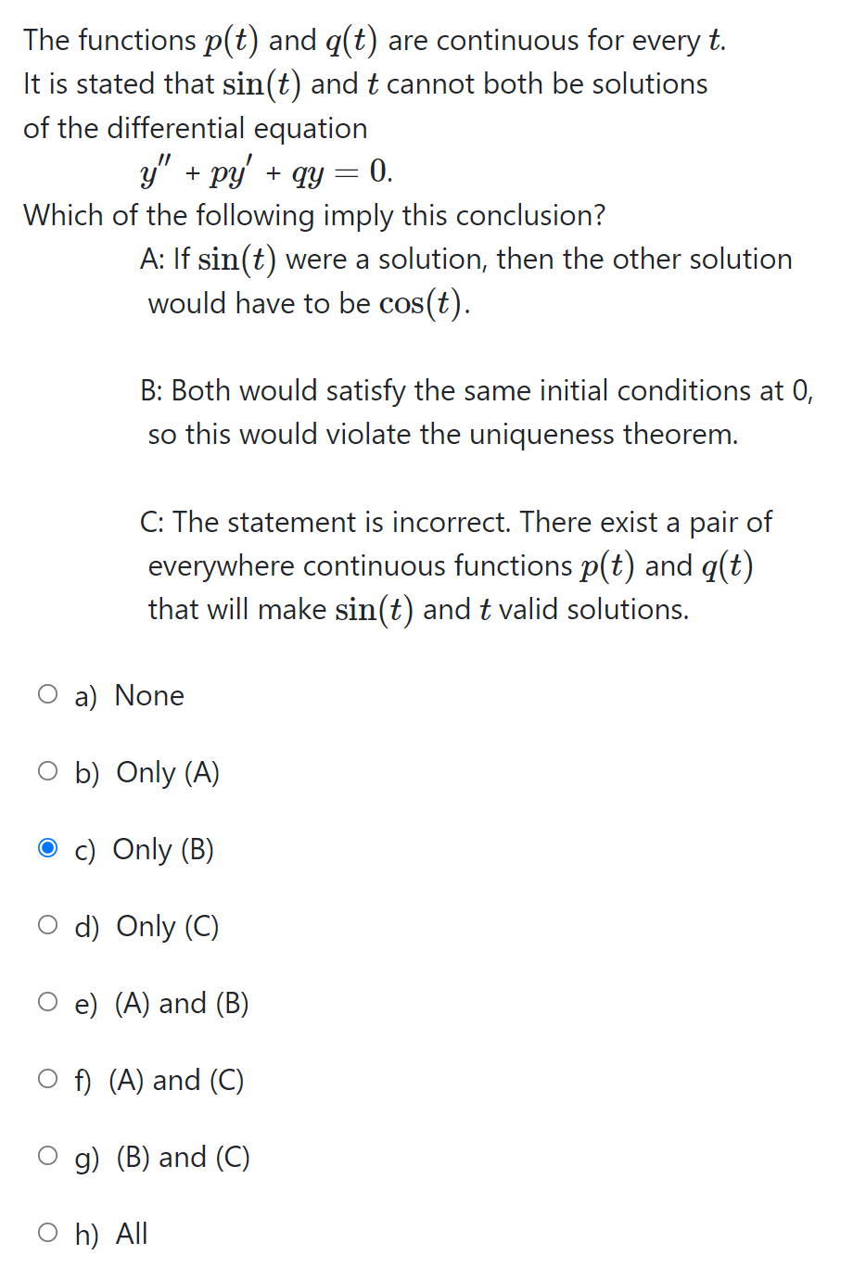This screenshot has height=1268, width=866.
Task: Choose option b) Only (A)
Action: (47, 769)
